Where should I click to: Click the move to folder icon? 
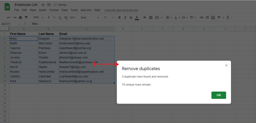pyautogui.click(x=49, y=5)
